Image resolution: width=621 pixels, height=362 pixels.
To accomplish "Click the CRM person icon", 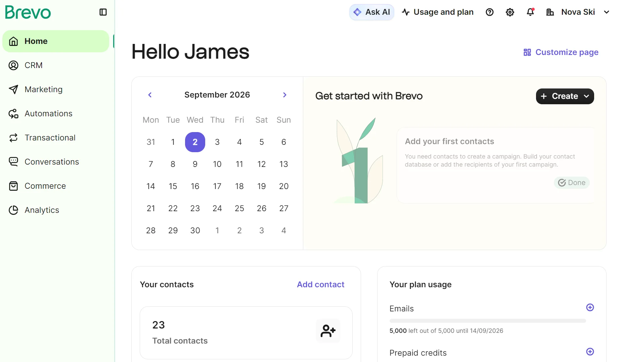I will [13, 65].
